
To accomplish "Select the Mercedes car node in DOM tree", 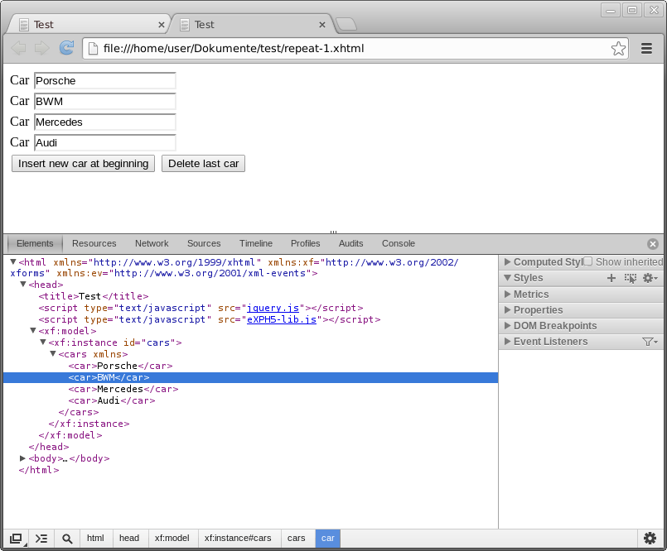I will [x=123, y=389].
